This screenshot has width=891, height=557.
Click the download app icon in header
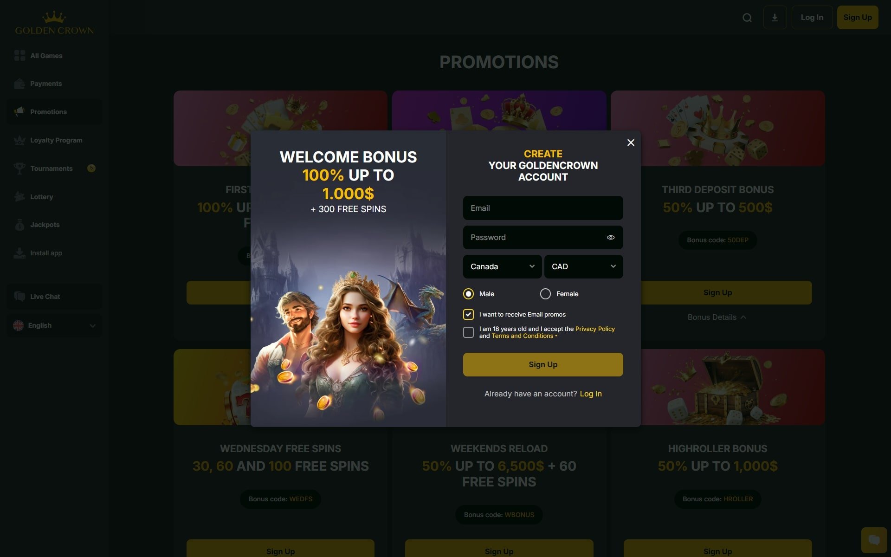[775, 18]
